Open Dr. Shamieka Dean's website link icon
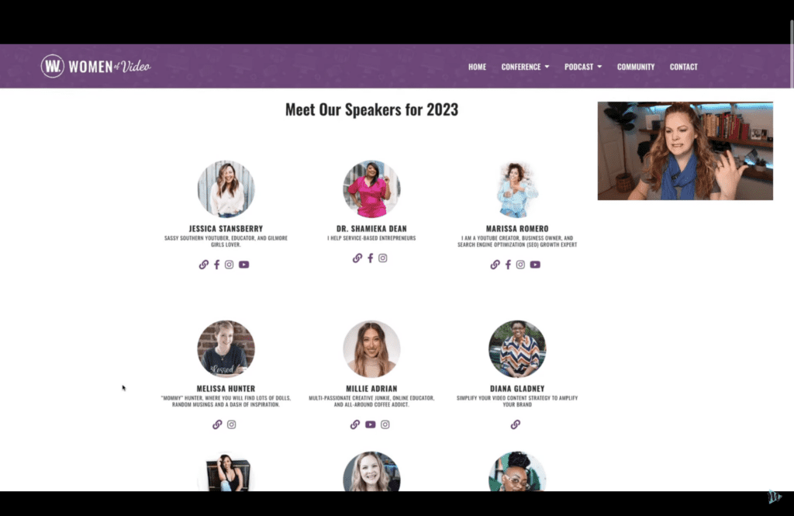Viewport: 794px width, 516px height. [x=357, y=258]
